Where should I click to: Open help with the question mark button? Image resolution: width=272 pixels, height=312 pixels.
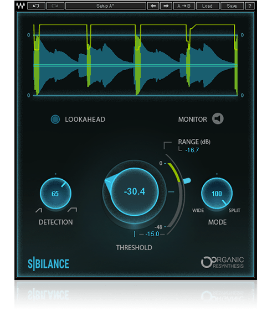click(x=250, y=6)
